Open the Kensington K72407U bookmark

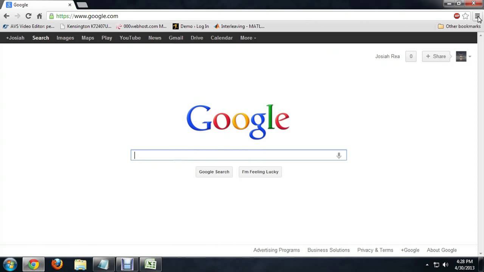click(86, 26)
